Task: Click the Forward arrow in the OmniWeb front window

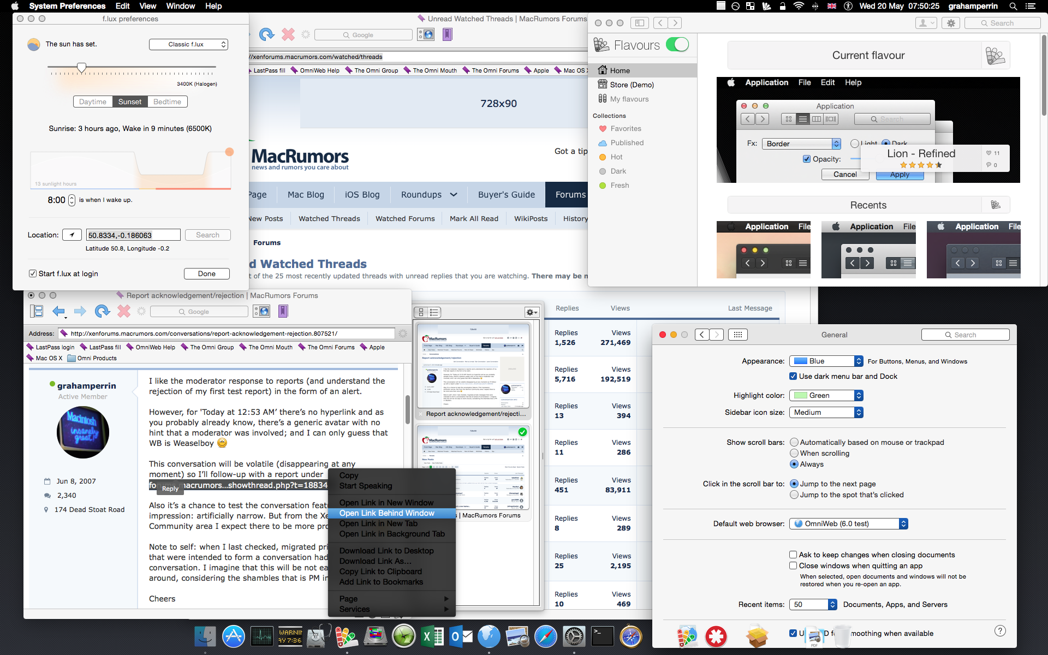Action: (80, 311)
